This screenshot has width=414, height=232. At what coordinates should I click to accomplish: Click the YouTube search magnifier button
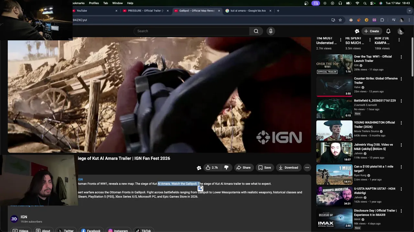256,31
